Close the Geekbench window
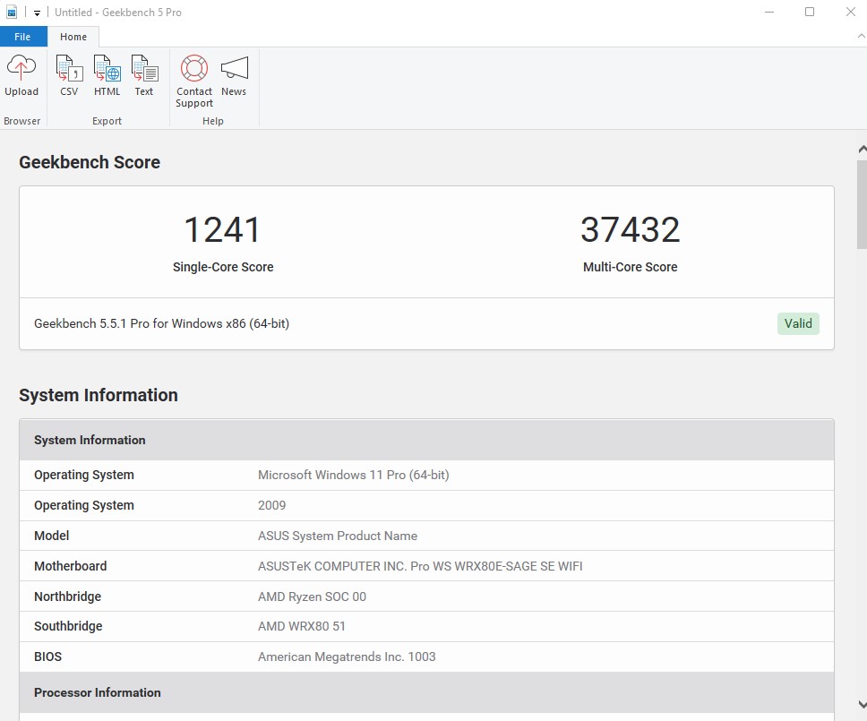This screenshot has width=867, height=721. 850,12
